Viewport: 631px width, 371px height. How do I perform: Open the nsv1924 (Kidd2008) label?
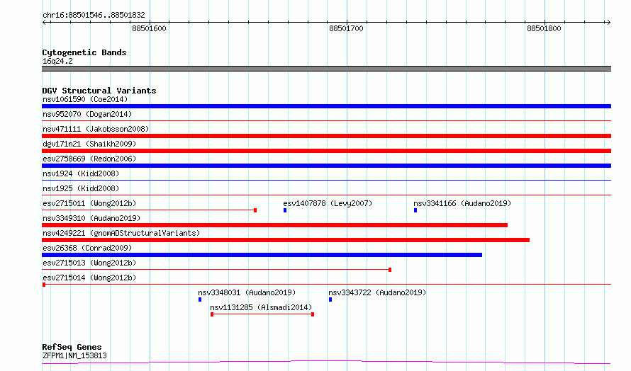pos(81,173)
